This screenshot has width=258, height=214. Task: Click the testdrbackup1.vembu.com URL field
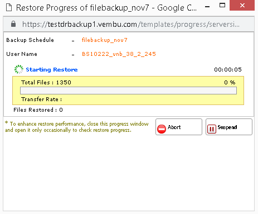point(131,24)
